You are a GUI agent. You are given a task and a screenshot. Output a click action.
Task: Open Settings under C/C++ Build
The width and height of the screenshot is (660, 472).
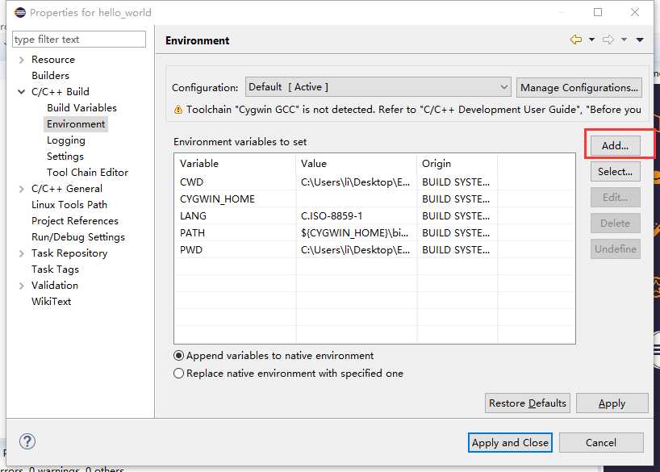coord(65,157)
